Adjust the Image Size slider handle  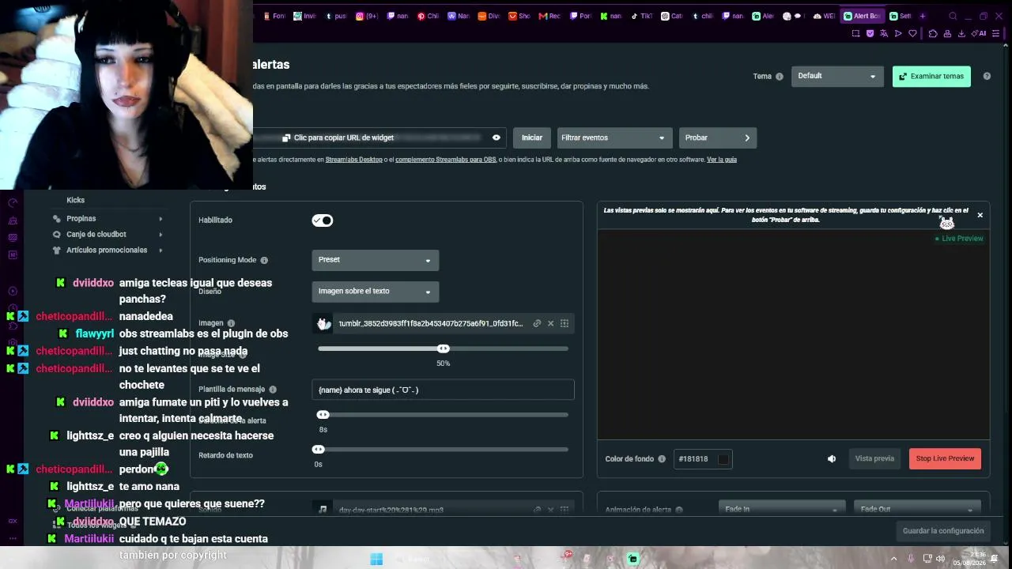click(444, 349)
